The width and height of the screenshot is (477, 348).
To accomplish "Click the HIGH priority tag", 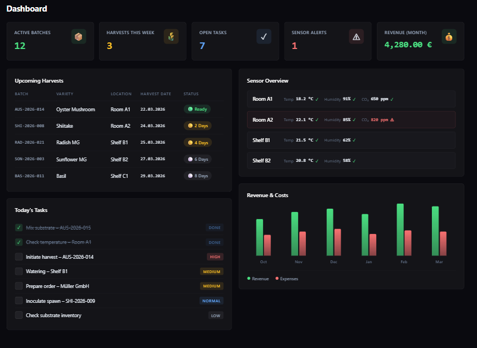I will pyautogui.click(x=215, y=257).
